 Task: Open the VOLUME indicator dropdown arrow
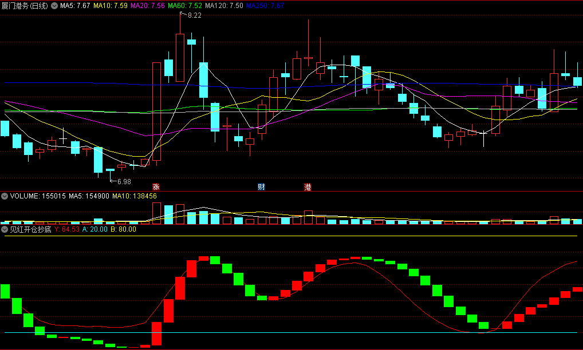tap(5, 196)
